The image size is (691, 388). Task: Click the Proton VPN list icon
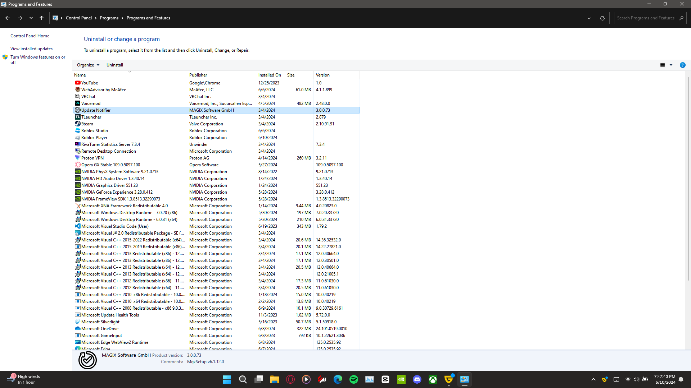(77, 158)
